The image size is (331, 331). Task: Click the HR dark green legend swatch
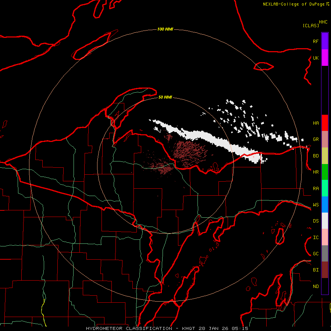[325, 172]
